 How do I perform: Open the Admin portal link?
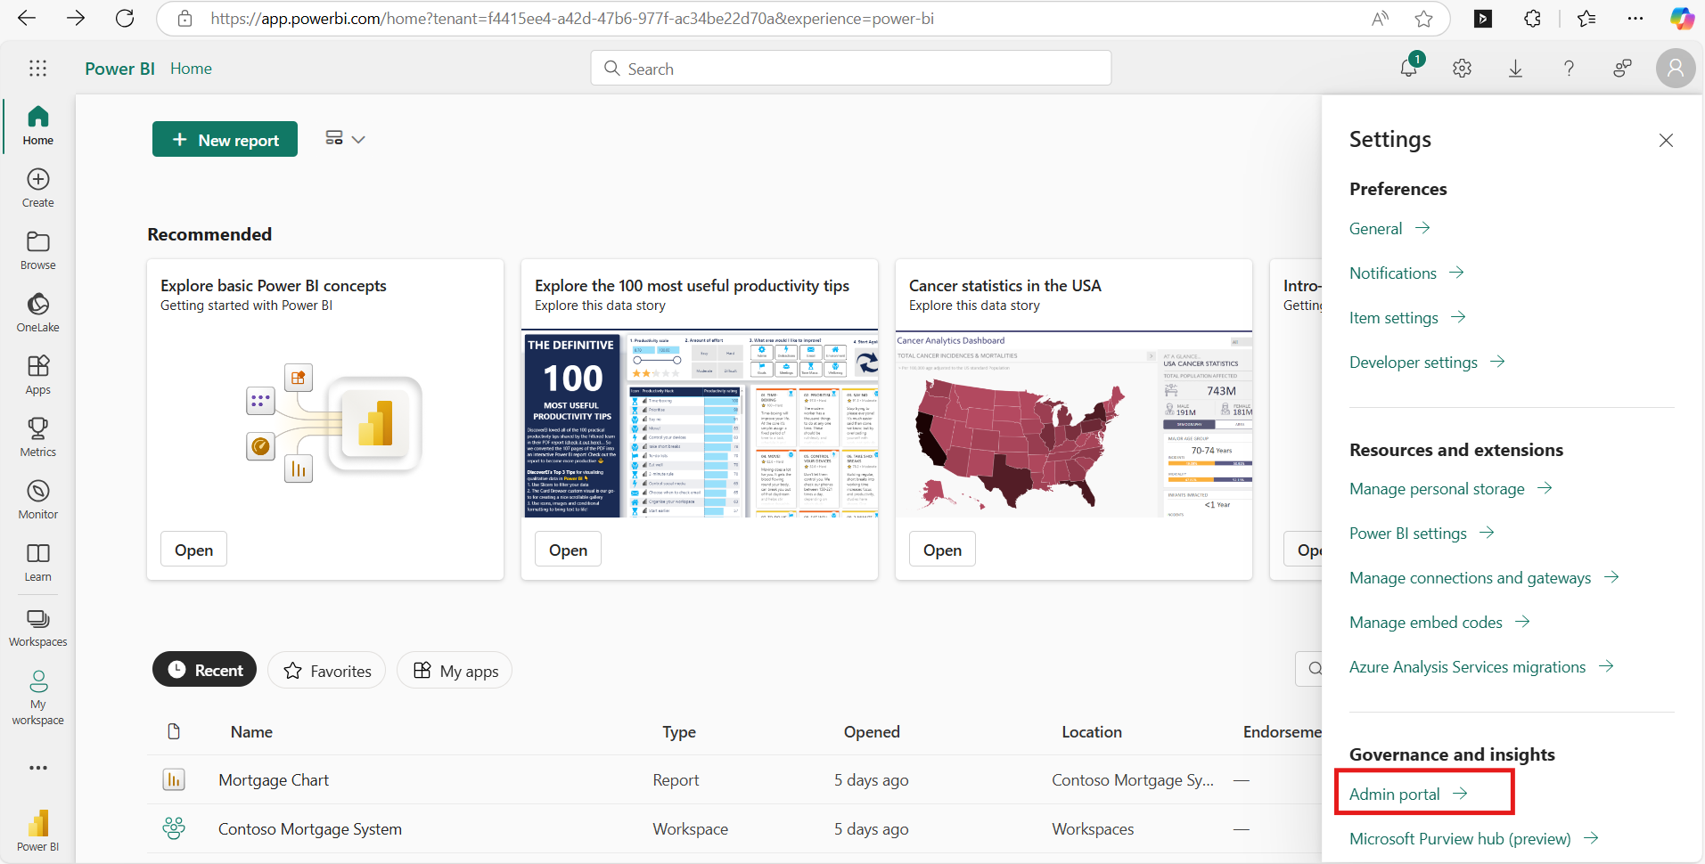(1395, 795)
